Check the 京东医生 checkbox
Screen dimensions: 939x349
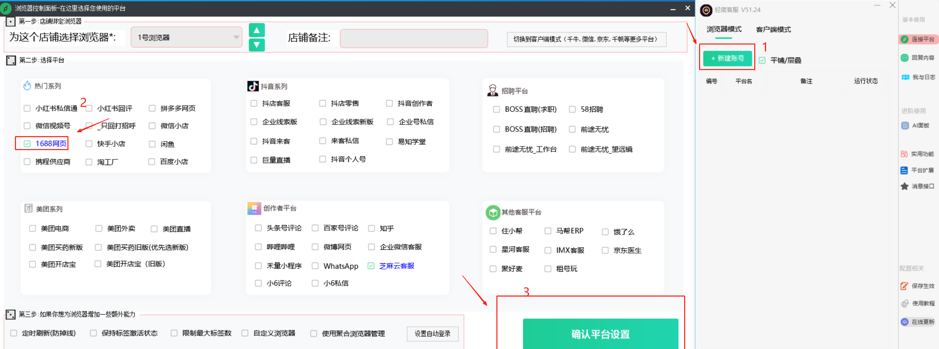(x=605, y=250)
